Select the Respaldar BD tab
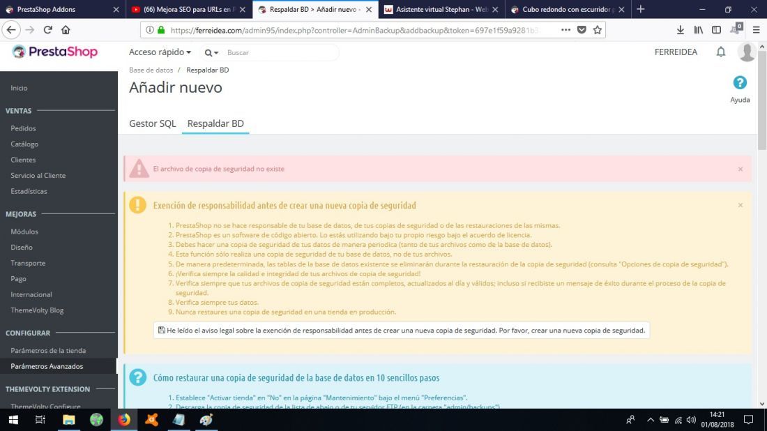 click(x=215, y=123)
